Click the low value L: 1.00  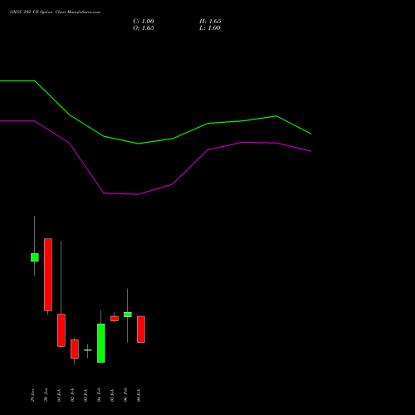click(210, 28)
